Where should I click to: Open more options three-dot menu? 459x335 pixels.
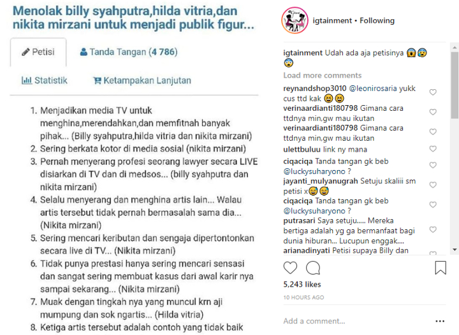(440, 321)
